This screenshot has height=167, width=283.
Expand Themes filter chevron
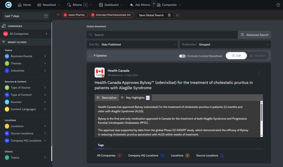pos(45,63)
